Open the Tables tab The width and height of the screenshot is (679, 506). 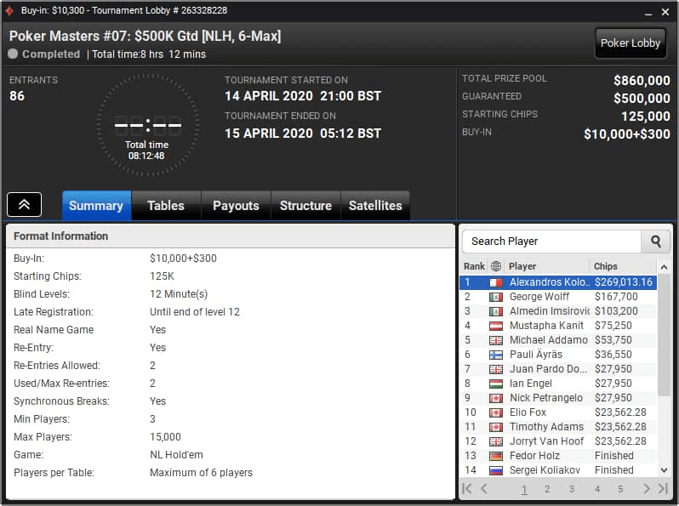166,206
